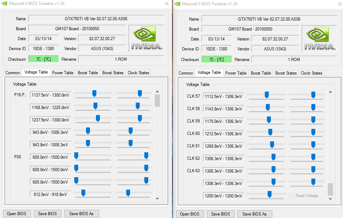The width and height of the screenshot is (343, 218).
Task: Select Boost States tab in left window
Action: coord(113,73)
